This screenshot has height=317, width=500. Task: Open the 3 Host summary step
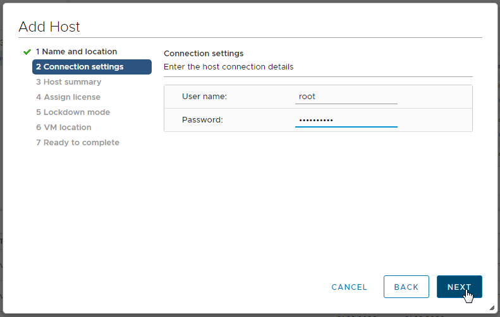click(x=68, y=82)
